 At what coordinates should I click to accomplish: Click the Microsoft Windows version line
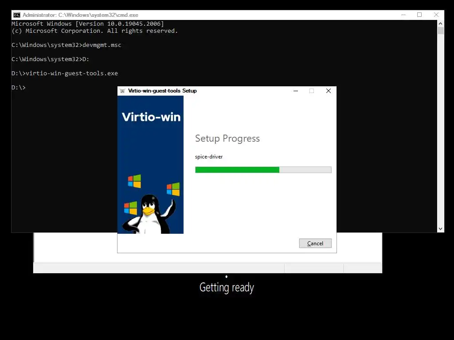(x=88, y=24)
